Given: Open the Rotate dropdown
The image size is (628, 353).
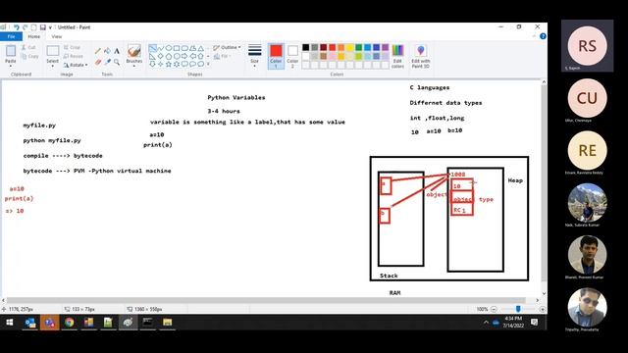Looking at the screenshot, I should click(76, 65).
